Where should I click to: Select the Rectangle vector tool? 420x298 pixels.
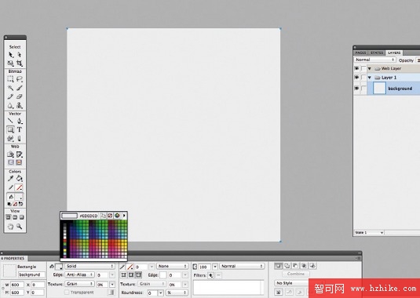(11, 129)
